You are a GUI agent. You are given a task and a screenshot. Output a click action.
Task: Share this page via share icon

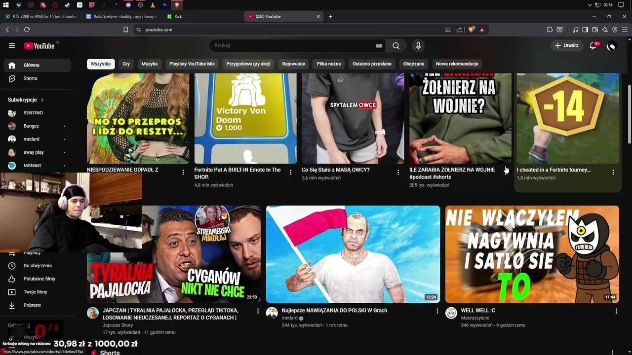tap(459, 30)
